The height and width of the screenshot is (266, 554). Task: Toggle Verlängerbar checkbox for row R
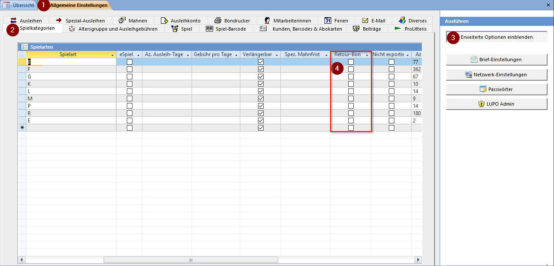click(x=261, y=113)
